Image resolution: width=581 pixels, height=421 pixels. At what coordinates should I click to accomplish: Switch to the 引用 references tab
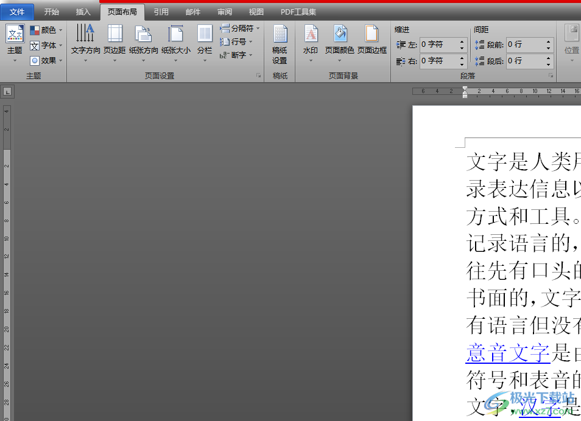coord(161,12)
